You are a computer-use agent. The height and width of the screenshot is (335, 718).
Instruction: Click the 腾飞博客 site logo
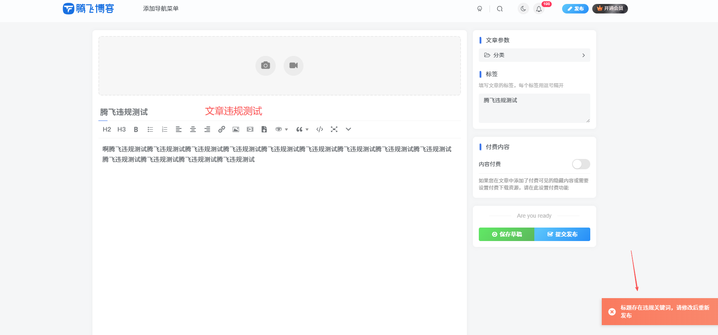(x=88, y=8)
